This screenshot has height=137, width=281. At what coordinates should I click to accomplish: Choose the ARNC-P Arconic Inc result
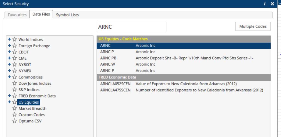pyautogui.click(x=184, y=71)
